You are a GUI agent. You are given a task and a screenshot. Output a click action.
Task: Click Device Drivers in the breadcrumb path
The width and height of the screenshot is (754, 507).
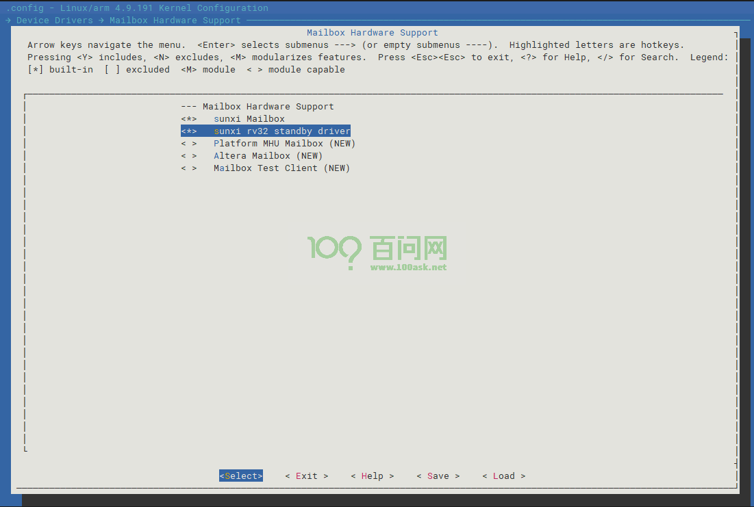pos(54,21)
